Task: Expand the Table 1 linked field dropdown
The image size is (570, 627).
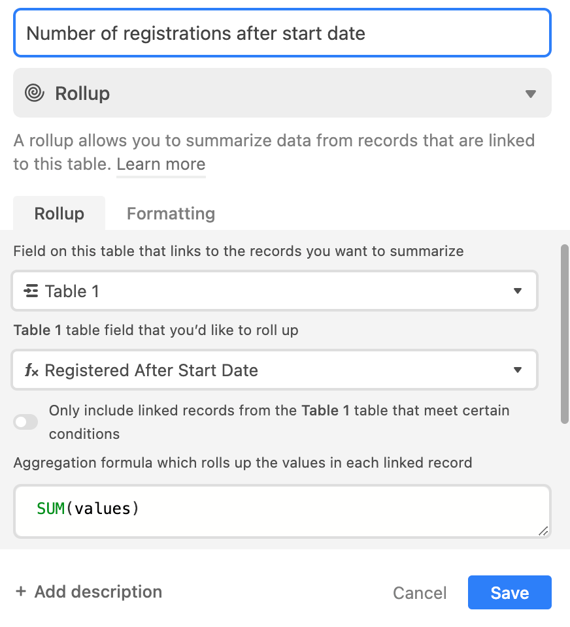Action: [x=275, y=291]
